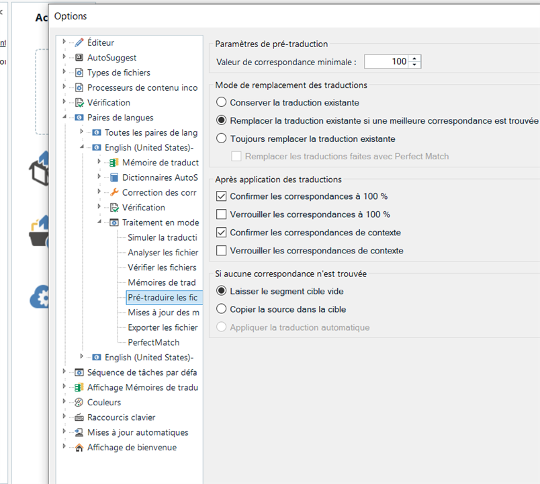This screenshot has width=540, height=484.
Task: Decrease the minimum match value
Action: 414,65
